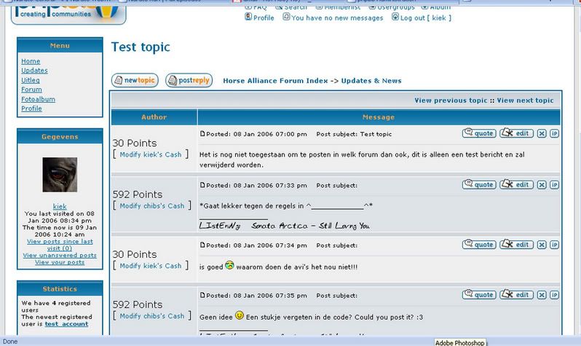Screen dimensions: 581x346
Task: Click Modify kiek's Cash on first post
Action: 151,154
